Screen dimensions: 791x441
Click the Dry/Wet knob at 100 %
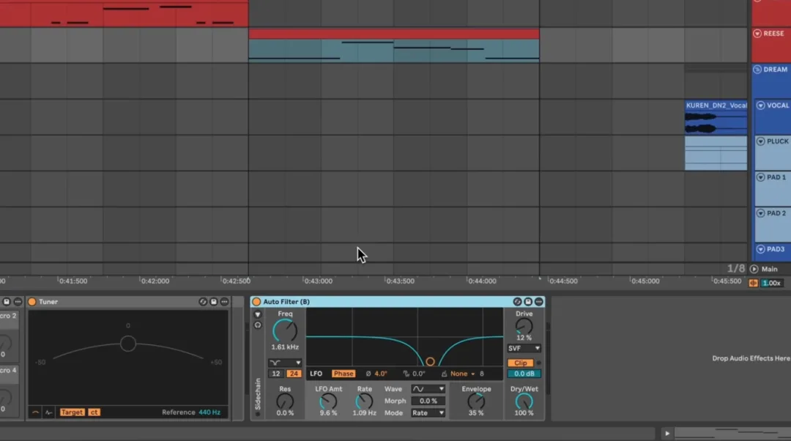[524, 401]
